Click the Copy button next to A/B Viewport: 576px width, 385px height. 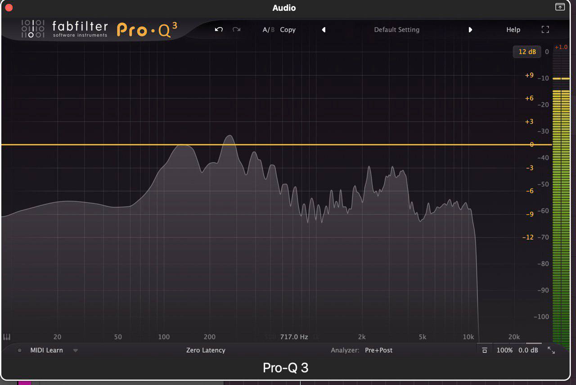click(x=288, y=30)
